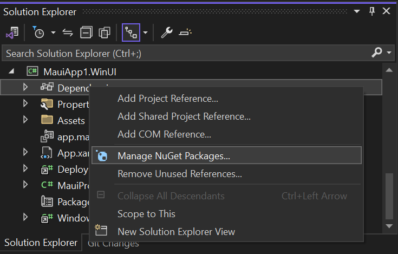The width and height of the screenshot is (398, 254).
Task: Click the New Solution Explorer View window icon
Action: pos(101,230)
